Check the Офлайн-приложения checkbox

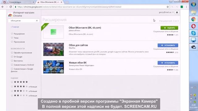pyautogui.click(x=12, y=52)
